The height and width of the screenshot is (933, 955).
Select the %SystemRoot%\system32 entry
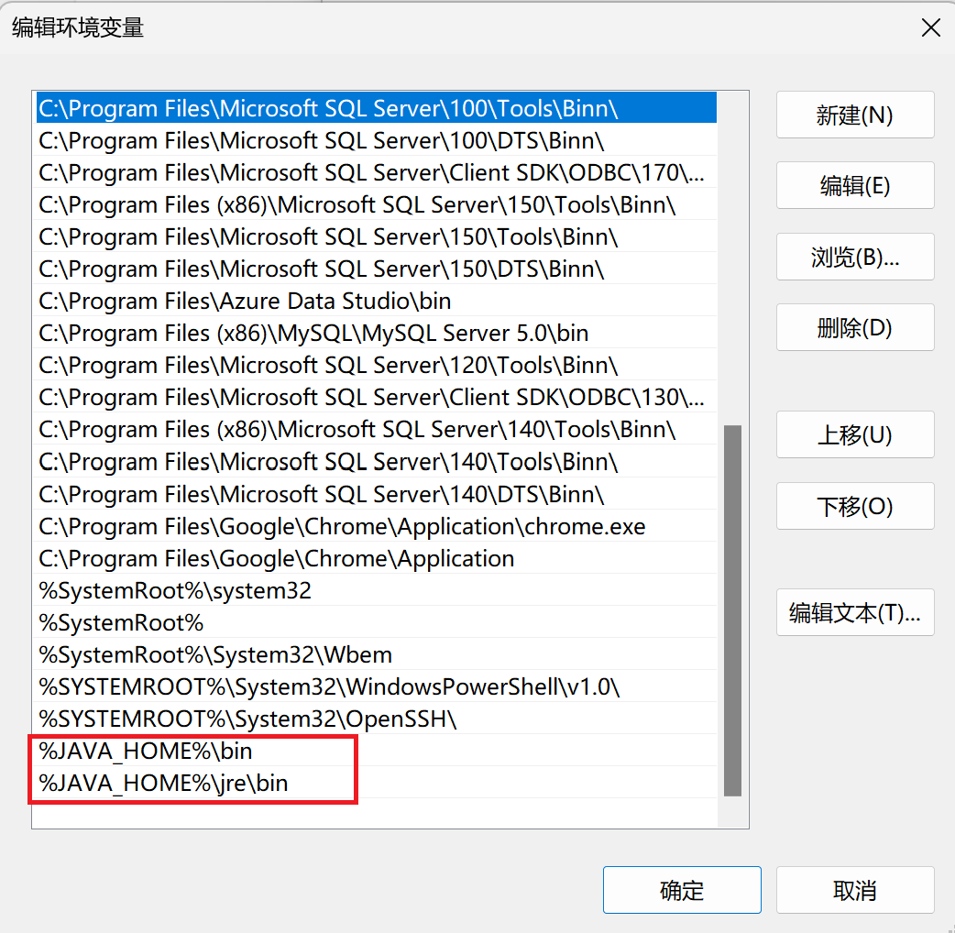point(377,591)
